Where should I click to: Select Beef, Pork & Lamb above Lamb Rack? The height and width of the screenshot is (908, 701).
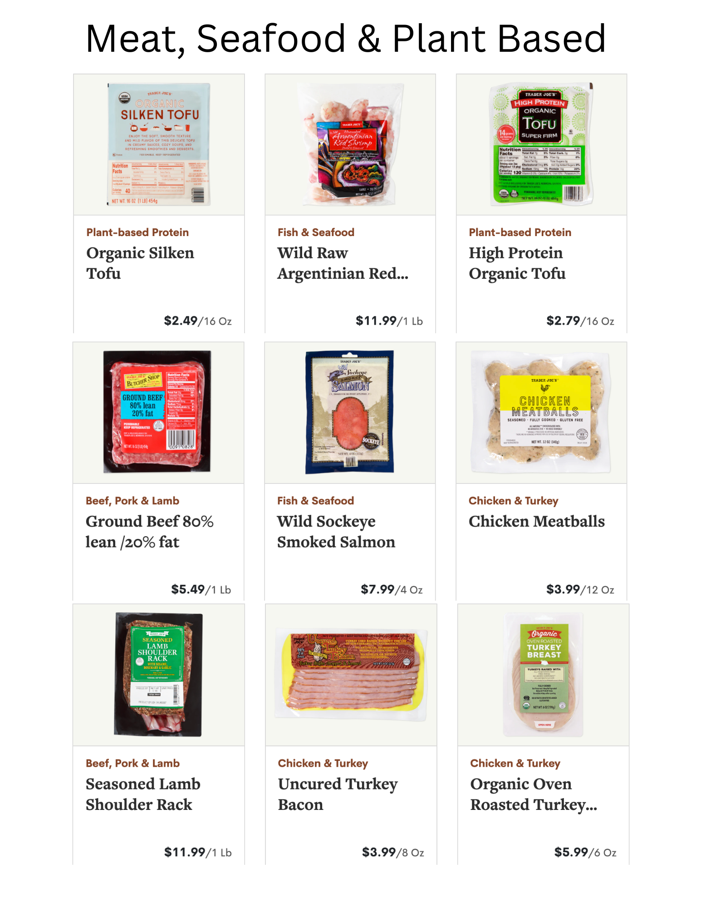[132, 763]
